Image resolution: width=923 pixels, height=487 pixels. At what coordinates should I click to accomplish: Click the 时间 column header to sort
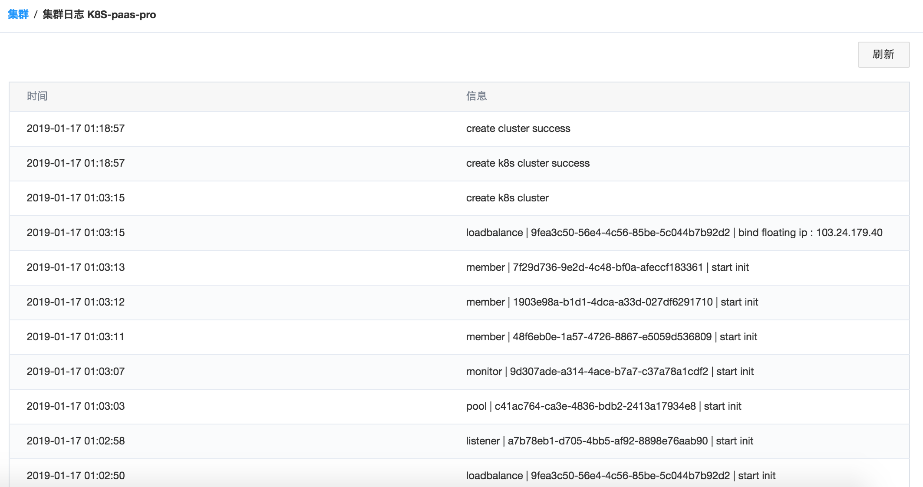pos(38,95)
